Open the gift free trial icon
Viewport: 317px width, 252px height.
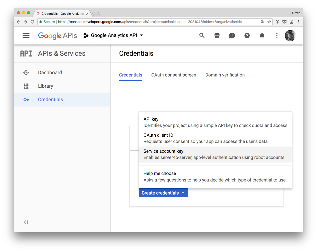click(x=217, y=35)
